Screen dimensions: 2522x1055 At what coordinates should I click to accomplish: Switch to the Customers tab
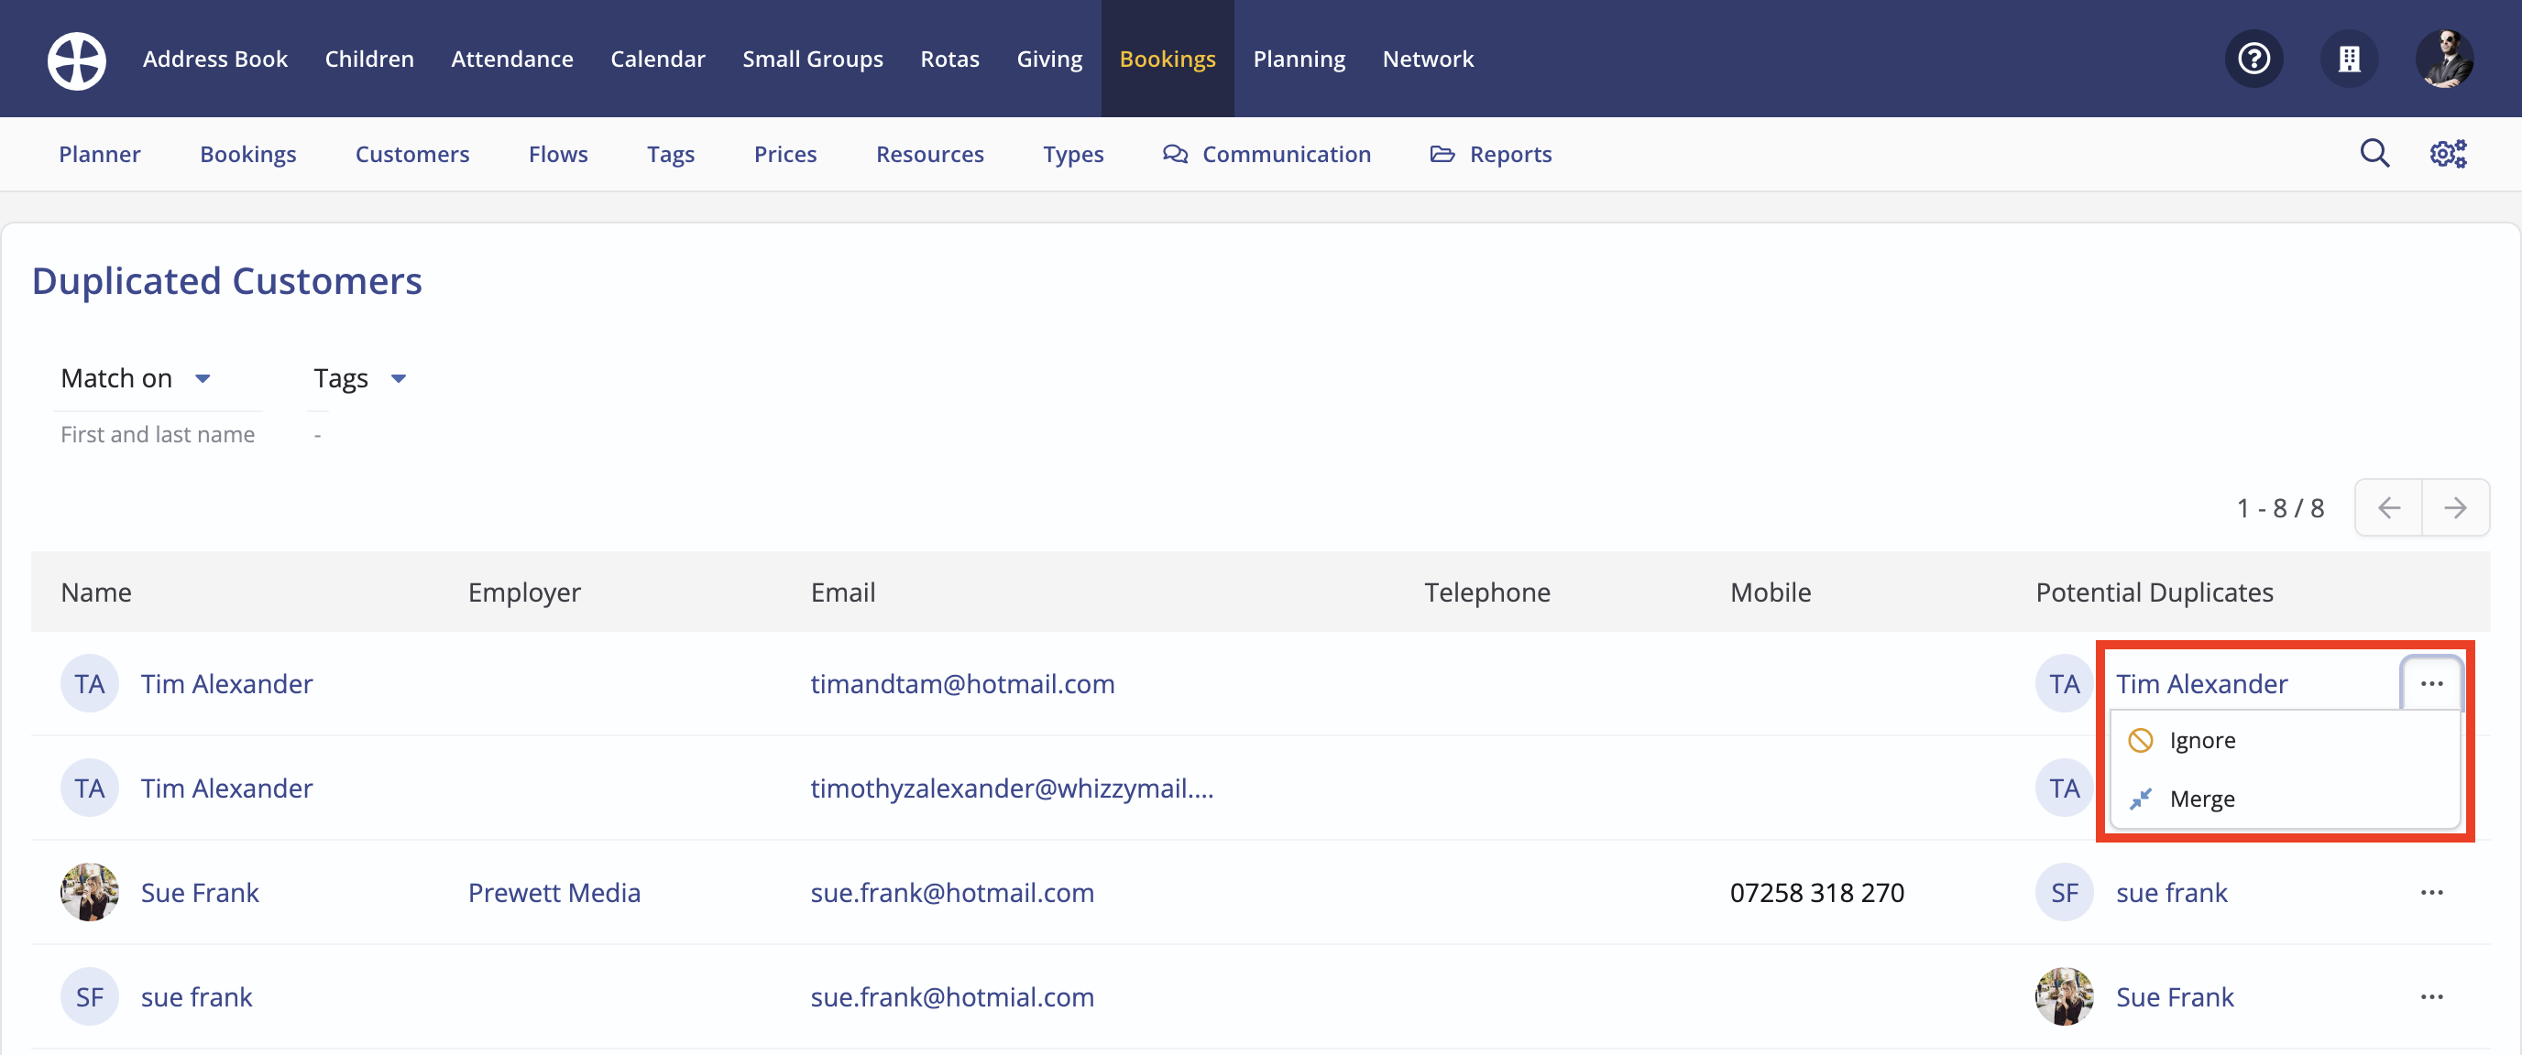pos(412,154)
